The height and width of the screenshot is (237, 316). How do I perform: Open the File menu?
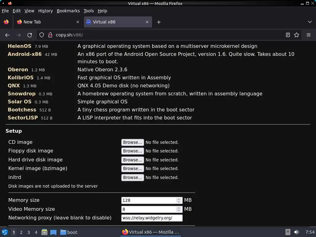pyautogui.click(x=5, y=11)
